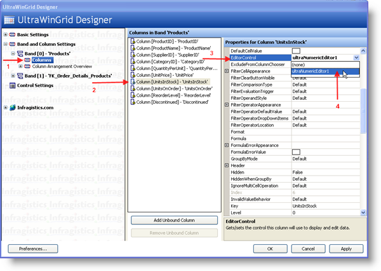Viewport: 381px width, 271px height.
Task: Select the Columns tree item label
Action: (x=42, y=60)
